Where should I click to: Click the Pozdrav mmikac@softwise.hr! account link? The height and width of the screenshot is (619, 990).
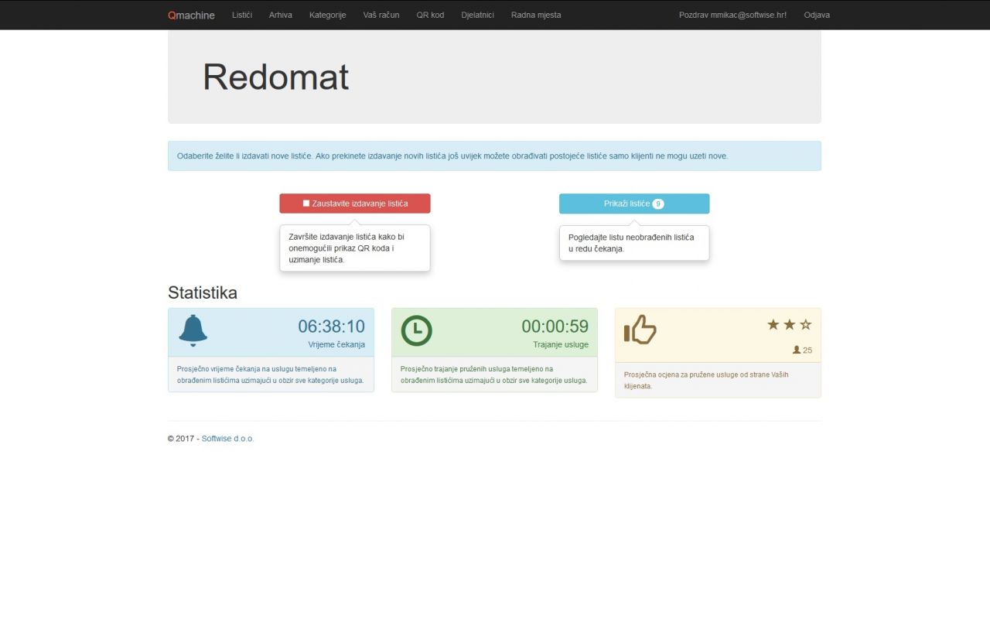point(732,15)
